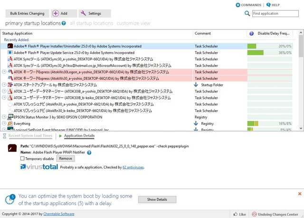Select AtokRn30_b-keiko リフレッシュナビ row
The width and height of the screenshot is (304, 218).
pos(147,111)
